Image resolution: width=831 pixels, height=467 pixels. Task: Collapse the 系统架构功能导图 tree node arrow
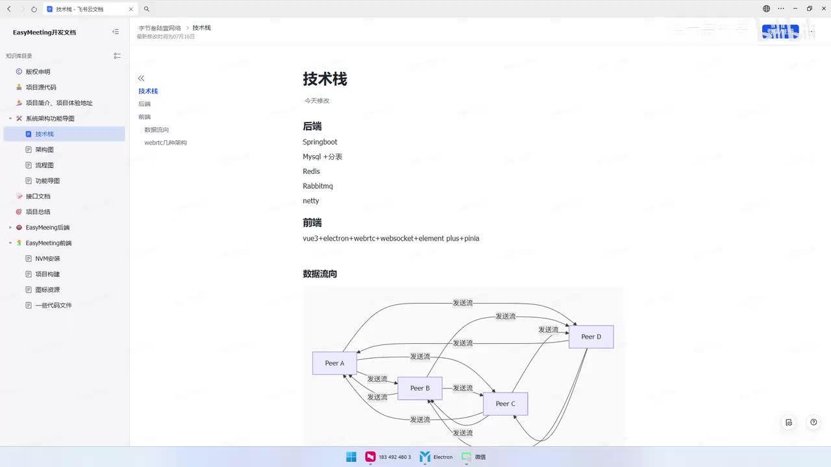10,119
